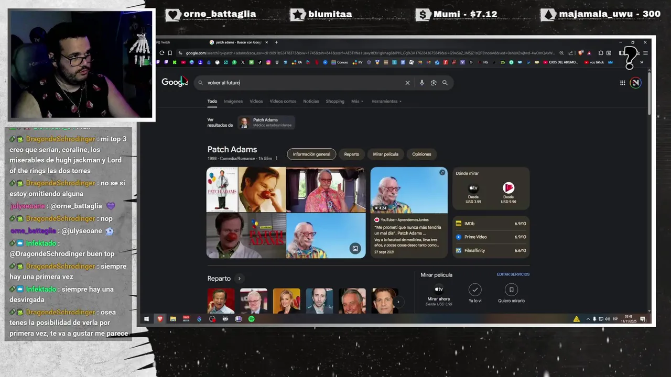Click the Google logo
This screenshot has height=377, width=671.
[x=175, y=82]
